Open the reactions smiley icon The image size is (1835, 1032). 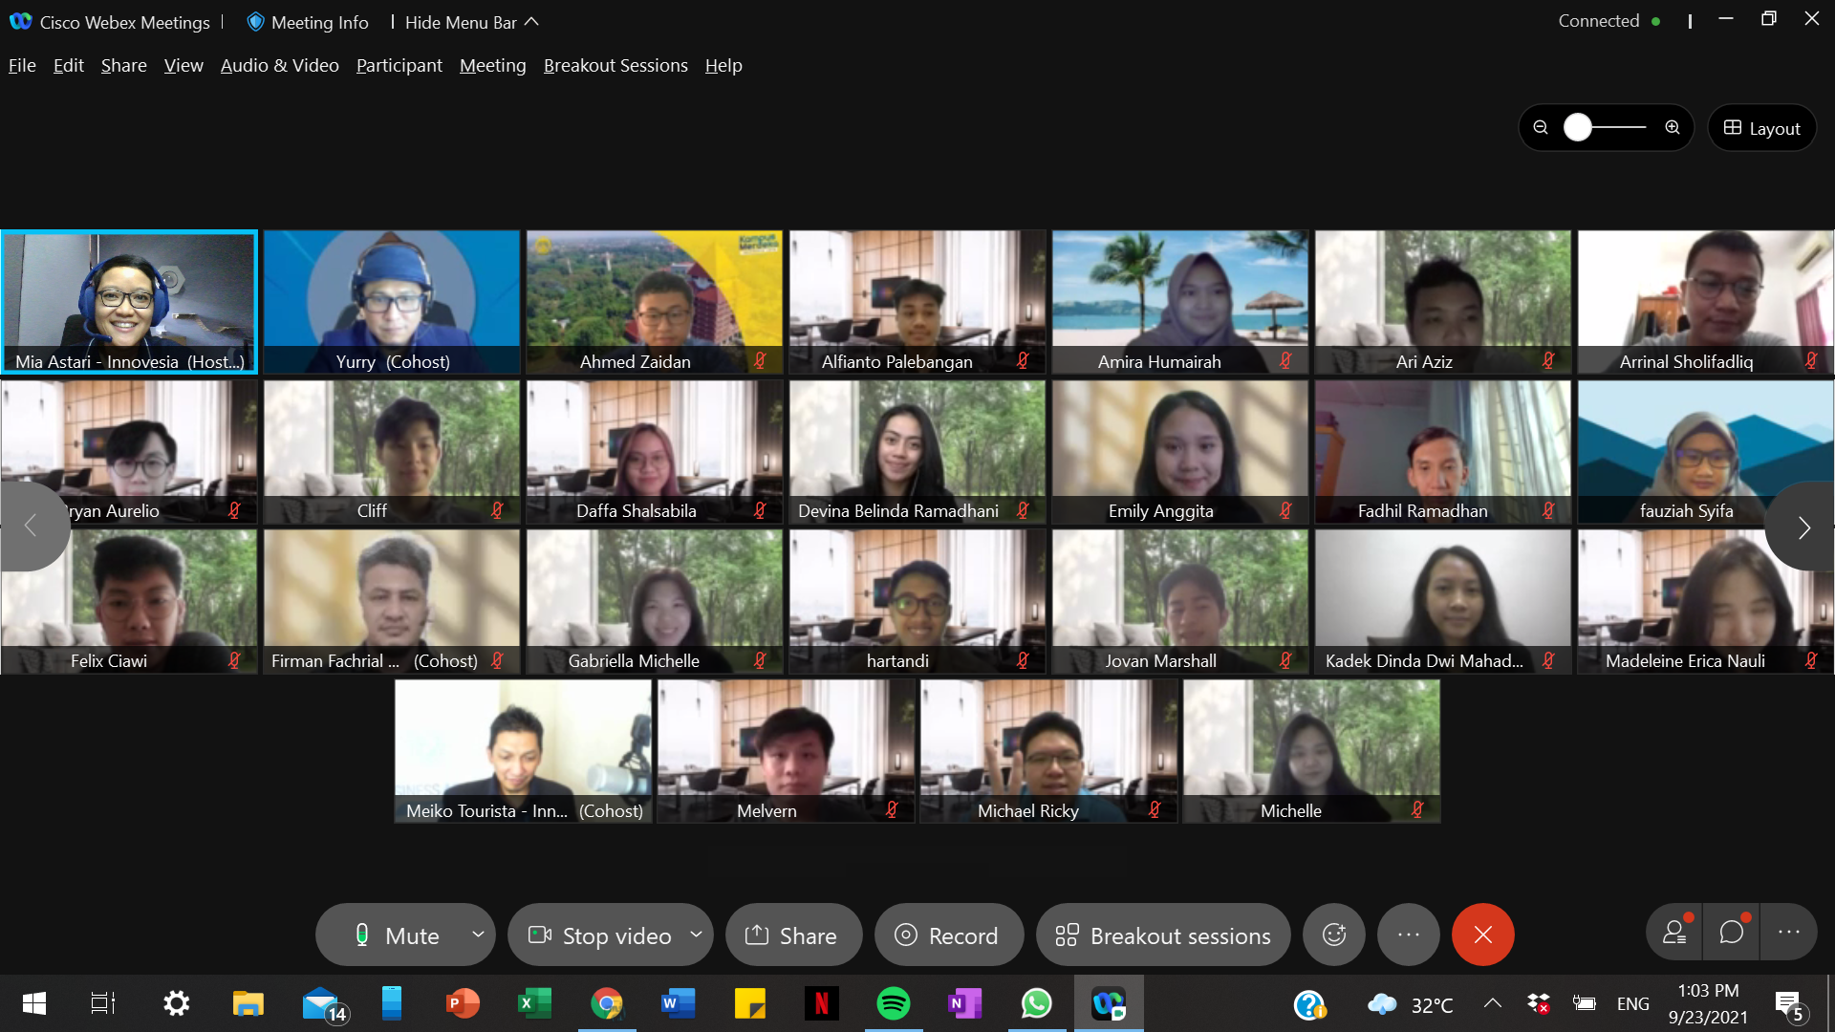click(x=1334, y=935)
